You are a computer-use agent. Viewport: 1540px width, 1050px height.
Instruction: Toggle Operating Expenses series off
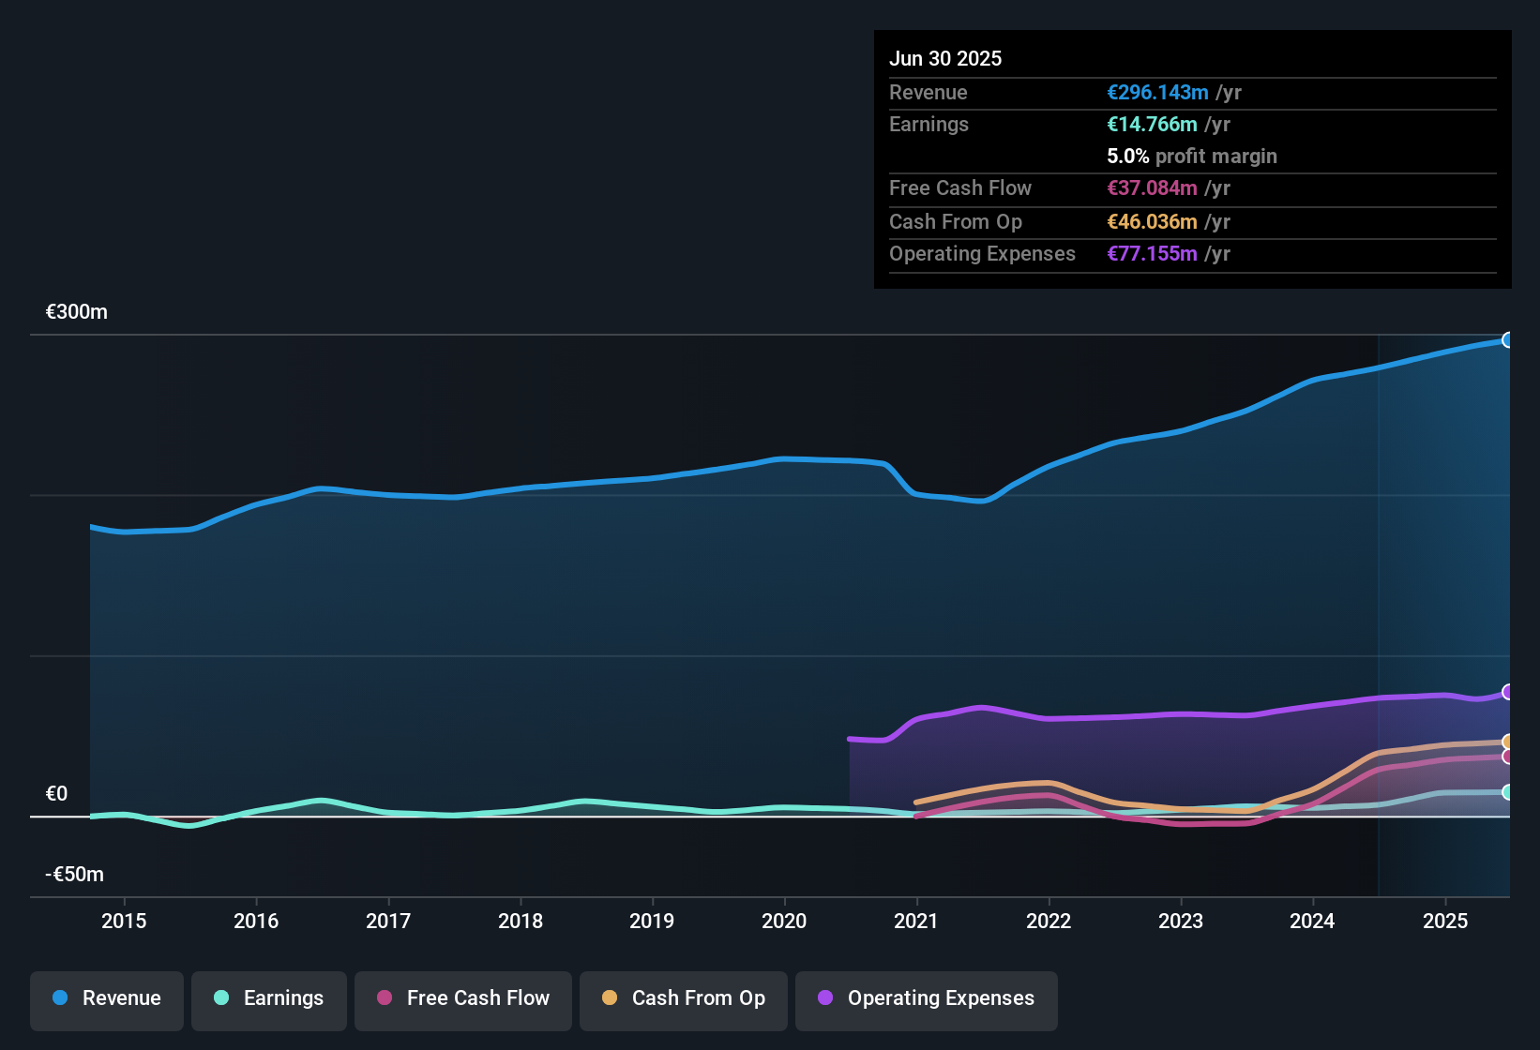click(926, 998)
